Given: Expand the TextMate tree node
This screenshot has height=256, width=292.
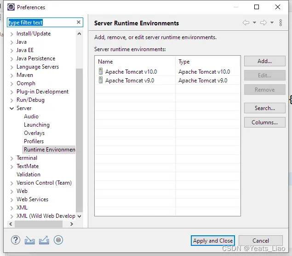Looking at the screenshot, I should [x=12, y=167].
